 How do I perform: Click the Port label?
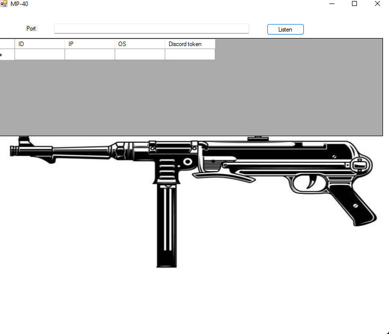(31, 29)
